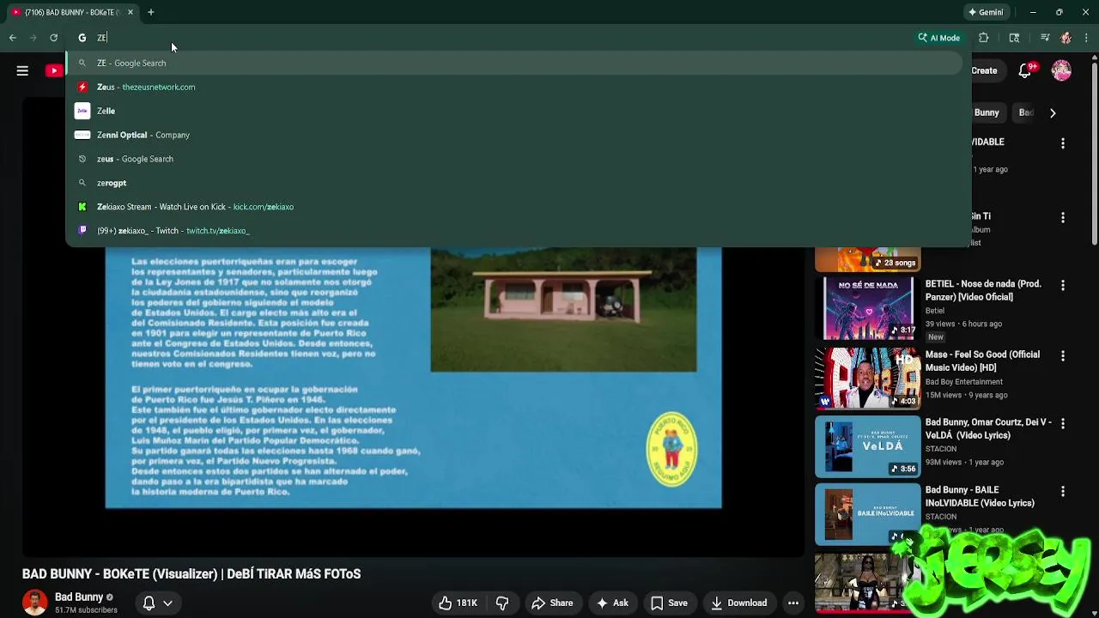This screenshot has width=1099, height=618.
Task: Open 'BETIEL - Nose de nada' video title
Action: (x=983, y=290)
